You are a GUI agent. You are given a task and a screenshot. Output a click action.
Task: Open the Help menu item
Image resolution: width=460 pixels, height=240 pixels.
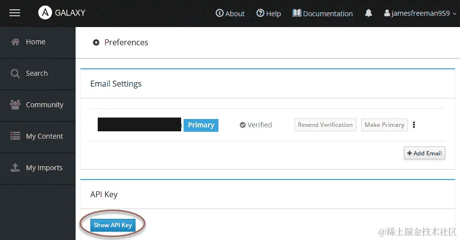269,13
